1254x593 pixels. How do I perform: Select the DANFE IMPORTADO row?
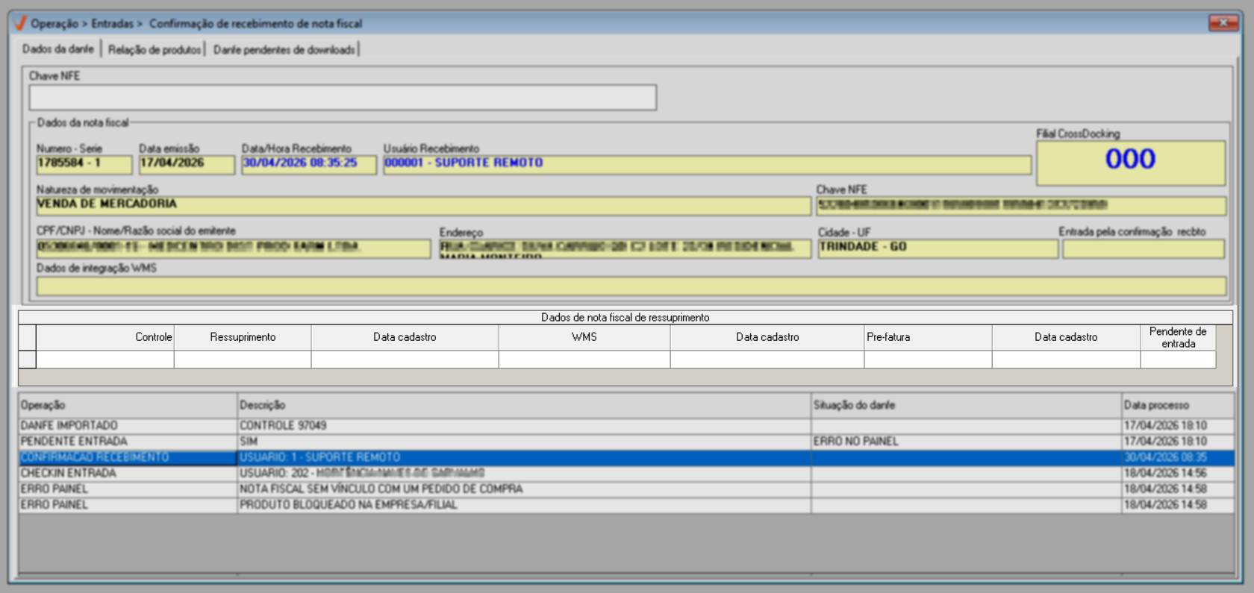point(626,425)
